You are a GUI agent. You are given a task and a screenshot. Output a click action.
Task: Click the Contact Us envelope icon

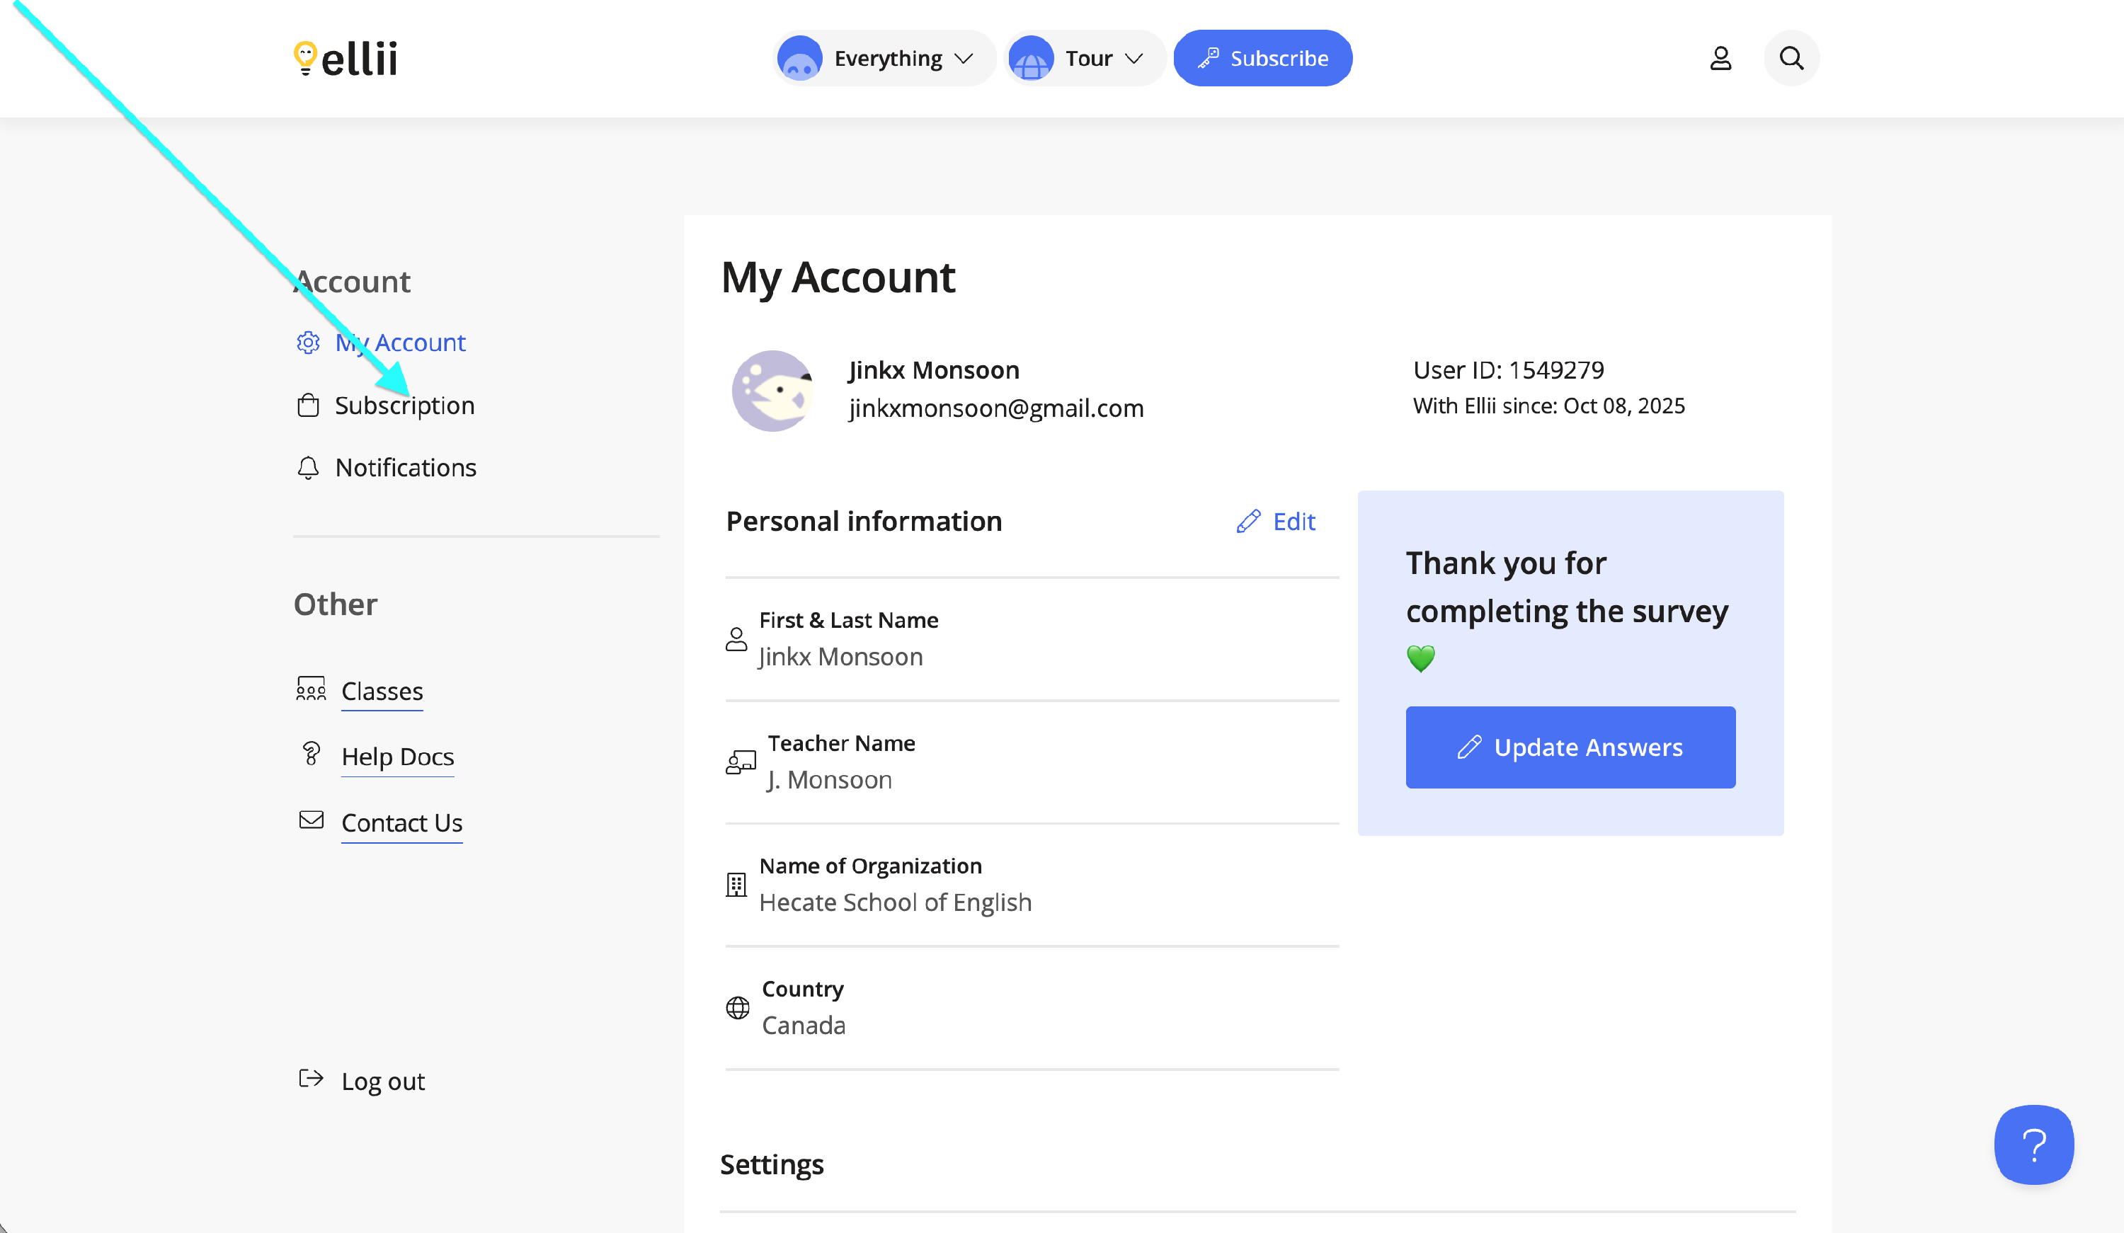pyautogui.click(x=311, y=820)
